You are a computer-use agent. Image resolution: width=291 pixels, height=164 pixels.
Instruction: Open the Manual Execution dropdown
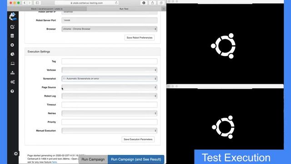click(x=109, y=131)
